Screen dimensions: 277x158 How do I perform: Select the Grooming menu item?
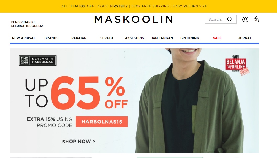click(x=189, y=38)
